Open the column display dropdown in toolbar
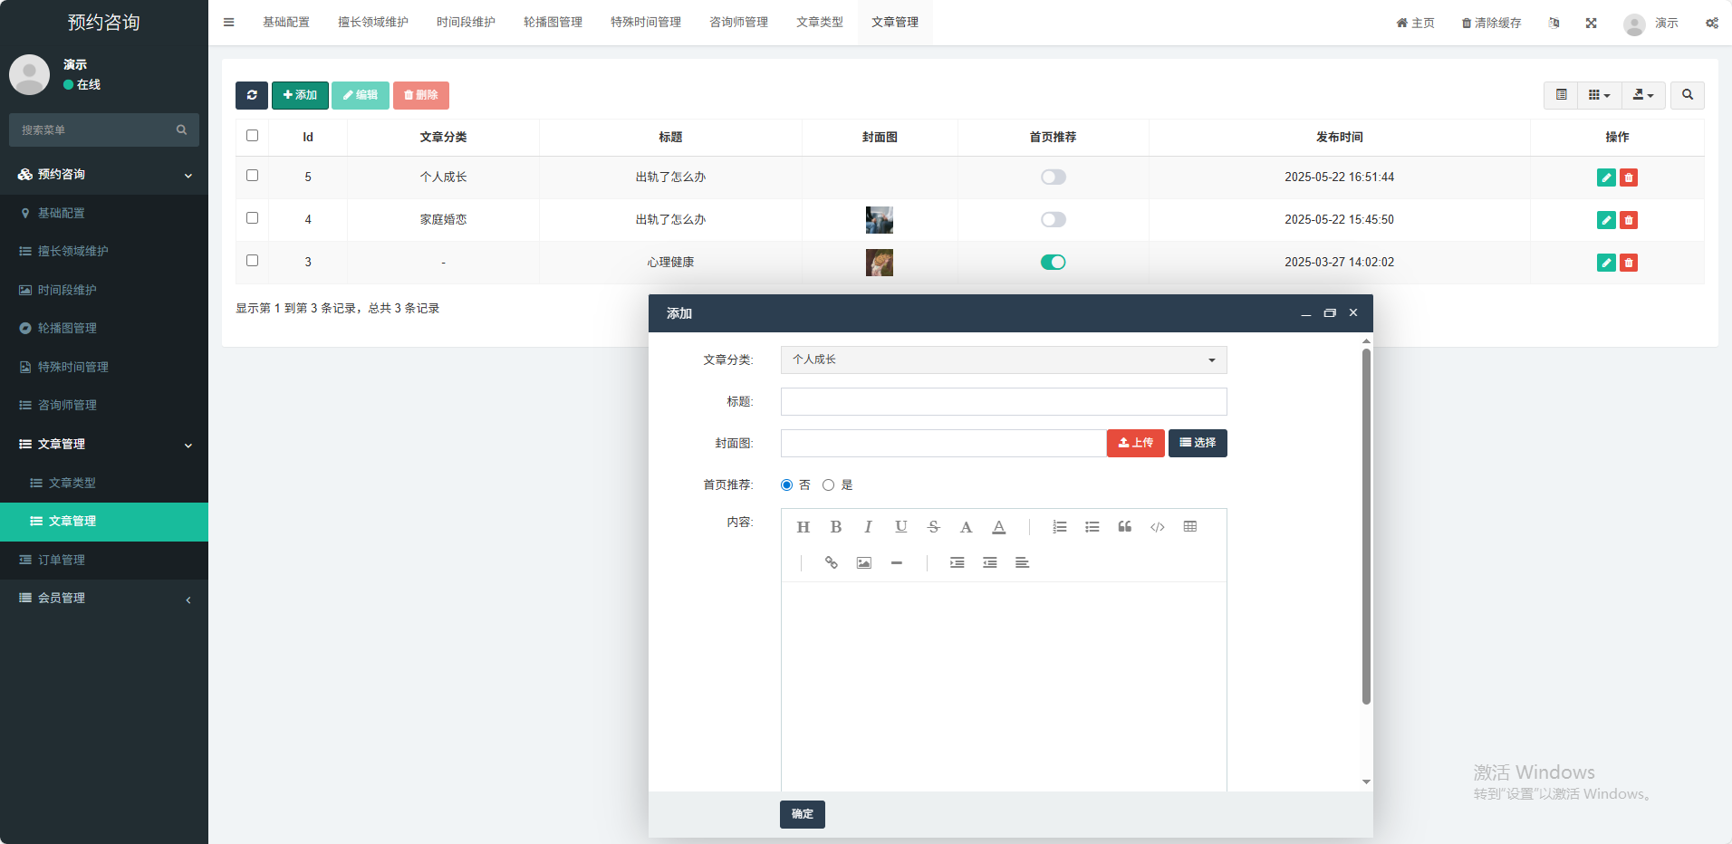The image size is (1732, 844). [x=1599, y=95]
